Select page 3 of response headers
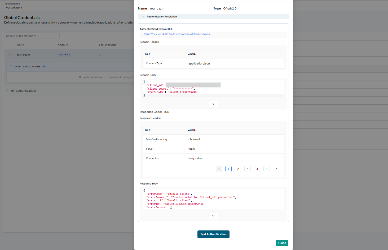 248,169
